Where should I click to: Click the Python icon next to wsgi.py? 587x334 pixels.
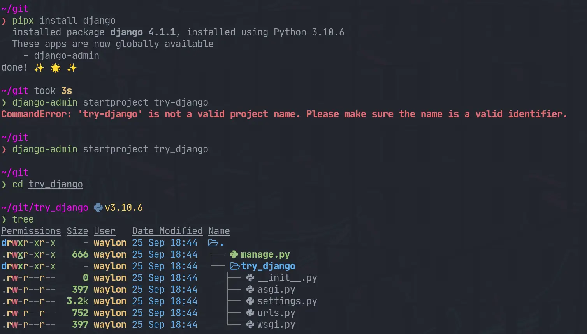coord(250,325)
